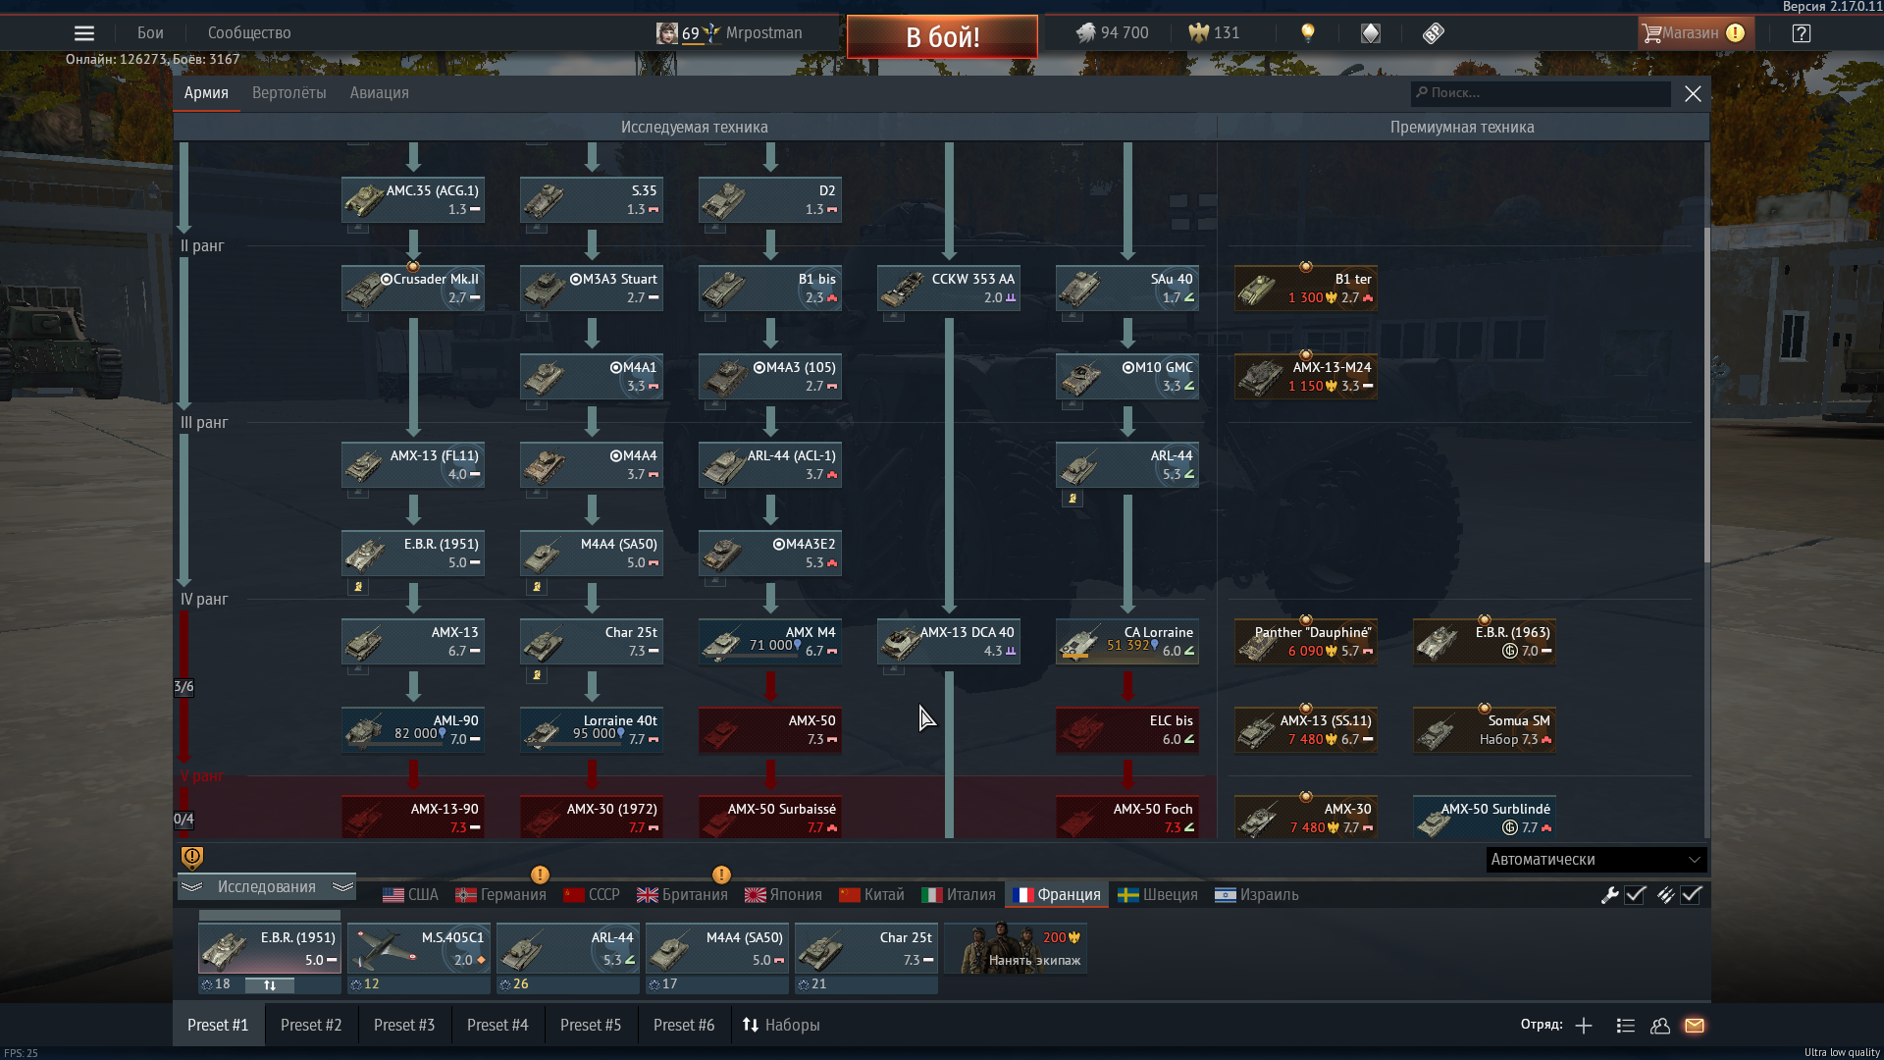The image size is (1884, 1060).
Task: Select the Lorraine 40t vehicle card
Action: point(592,730)
